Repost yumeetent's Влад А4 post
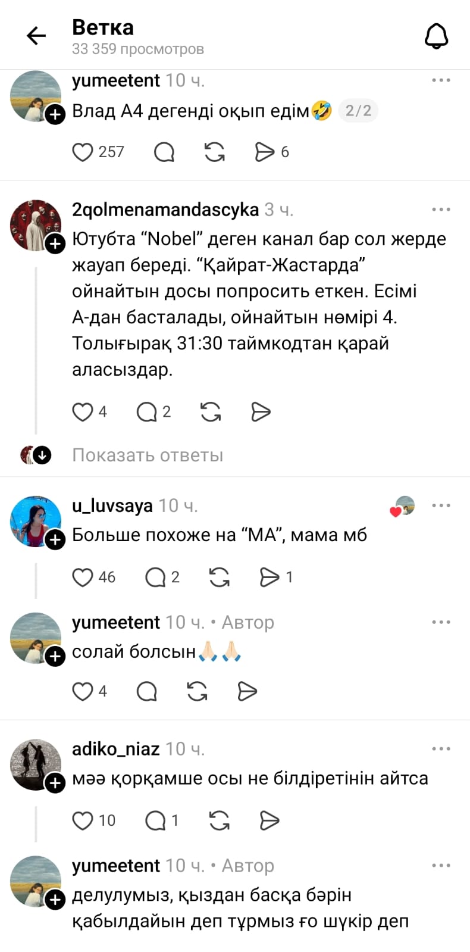470x952 pixels. pos(214,152)
